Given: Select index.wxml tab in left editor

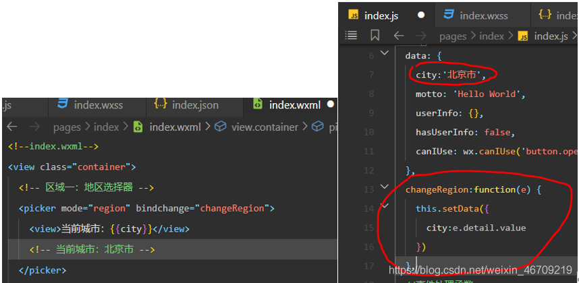Looking at the screenshot, I should 290,105.
